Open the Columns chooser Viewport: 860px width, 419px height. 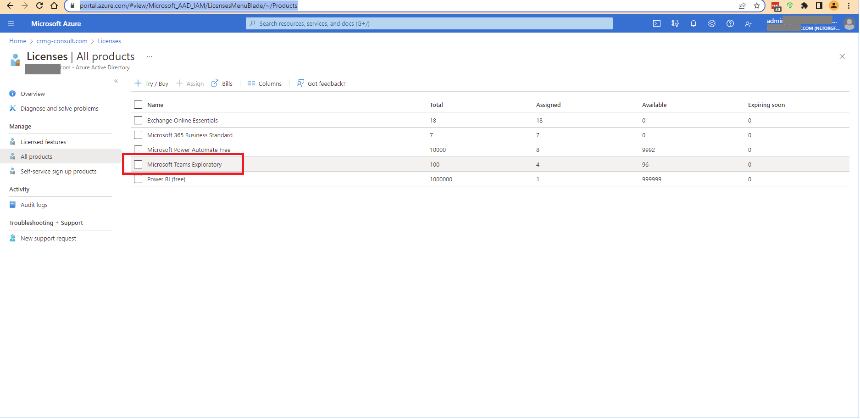click(x=265, y=84)
